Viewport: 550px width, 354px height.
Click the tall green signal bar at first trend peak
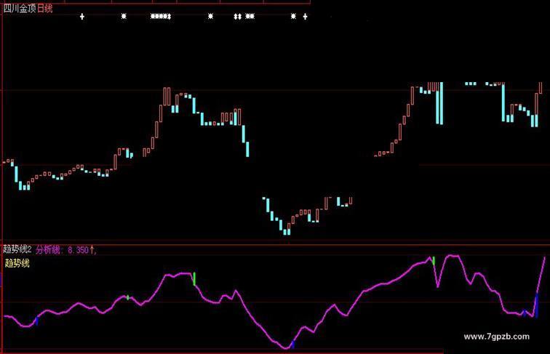point(194,278)
